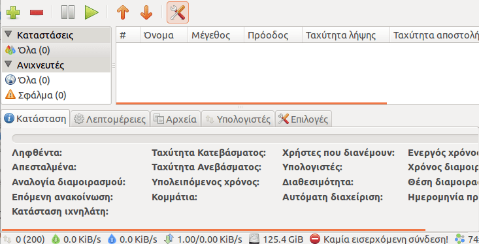Image resolution: width=479 pixels, height=244 pixels.
Task: Collapse the Καταστάσεις section triangle
Action: click(8, 34)
